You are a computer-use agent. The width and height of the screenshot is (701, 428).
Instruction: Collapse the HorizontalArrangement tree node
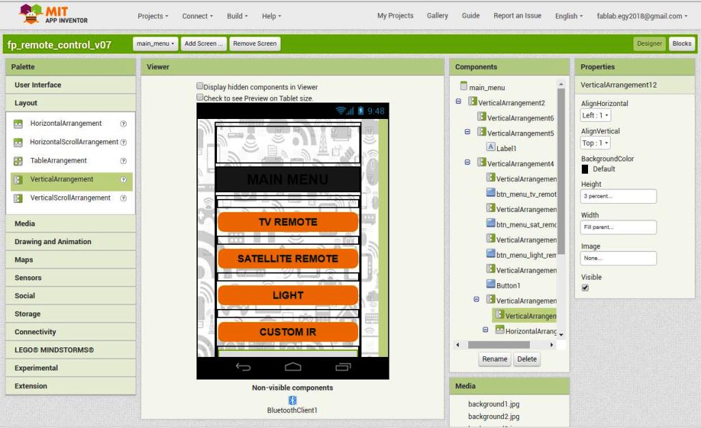point(485,330)
